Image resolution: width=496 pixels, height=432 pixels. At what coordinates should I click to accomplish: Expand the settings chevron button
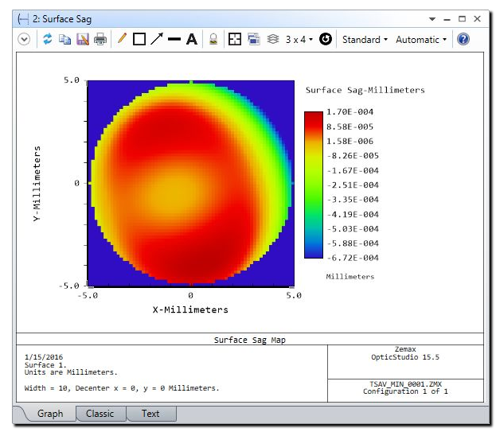24,40
